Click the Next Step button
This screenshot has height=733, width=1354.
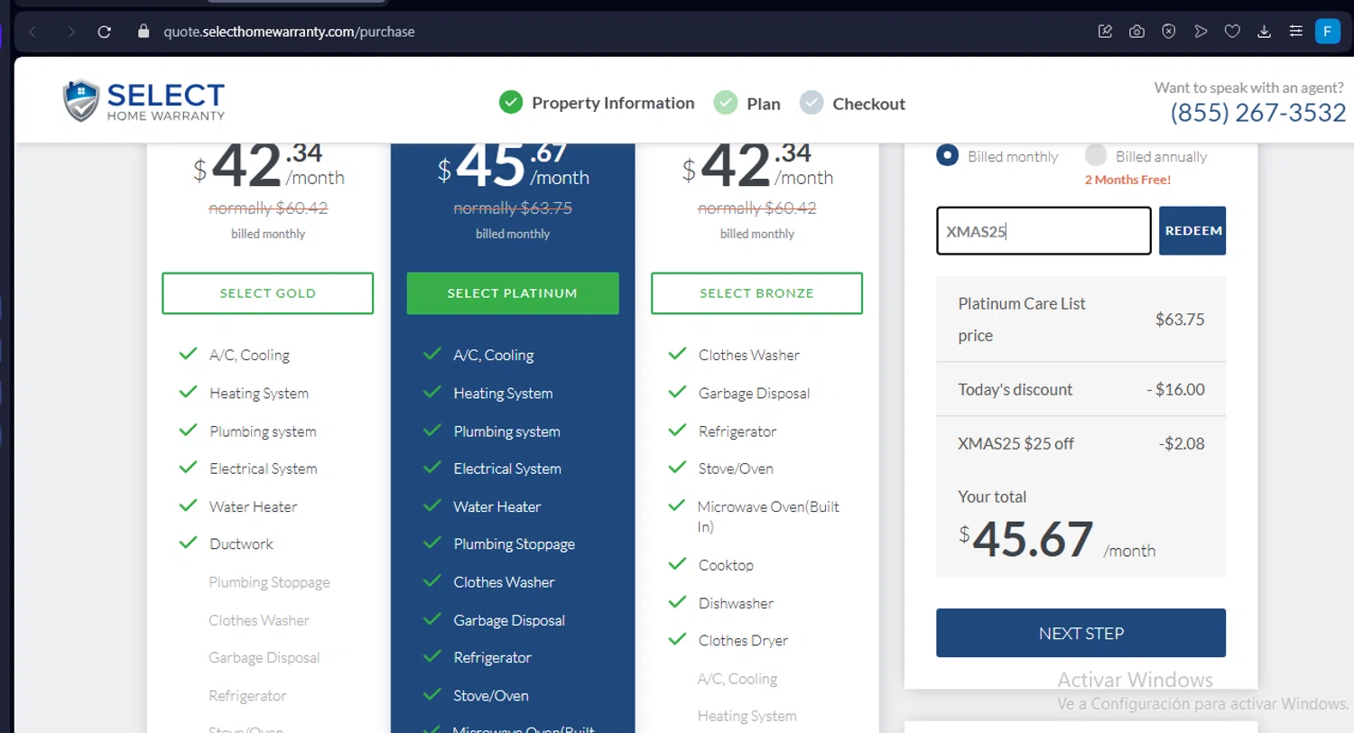1080,633
